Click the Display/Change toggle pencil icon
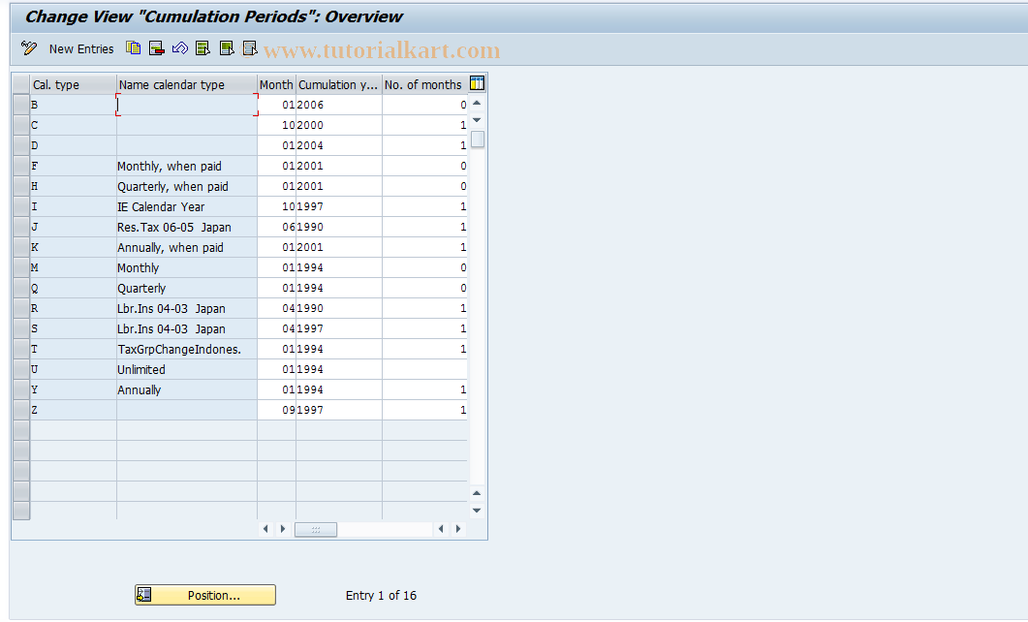 pos(29,47)
